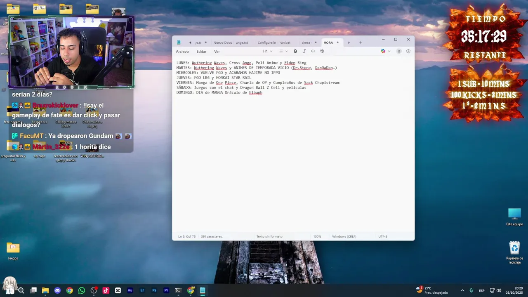This screenshot has height=297, width=528.
Task: Open the Archivo menu
Action: point(182,52)
